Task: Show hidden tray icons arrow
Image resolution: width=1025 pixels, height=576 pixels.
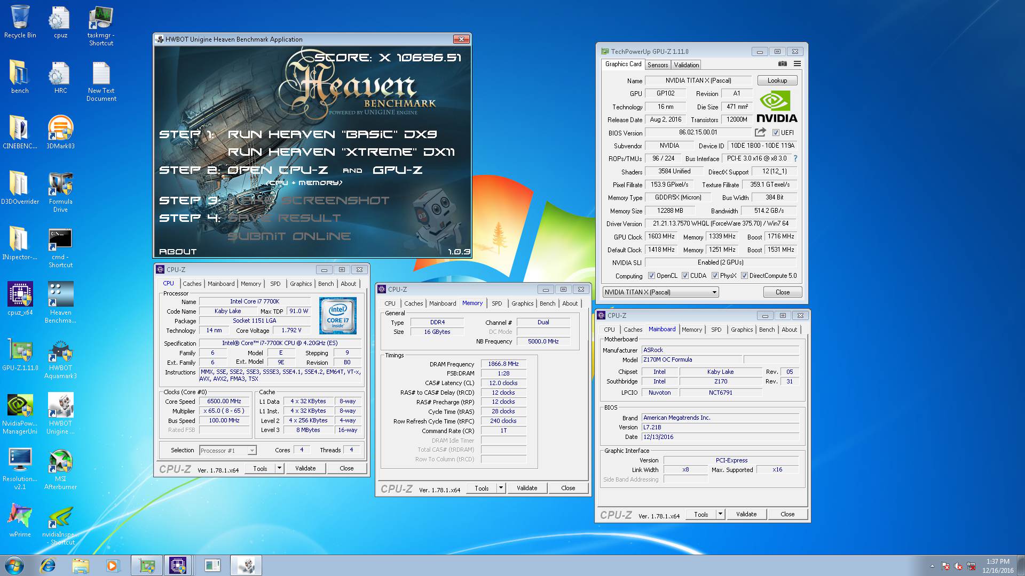Action: click(932, 566)
